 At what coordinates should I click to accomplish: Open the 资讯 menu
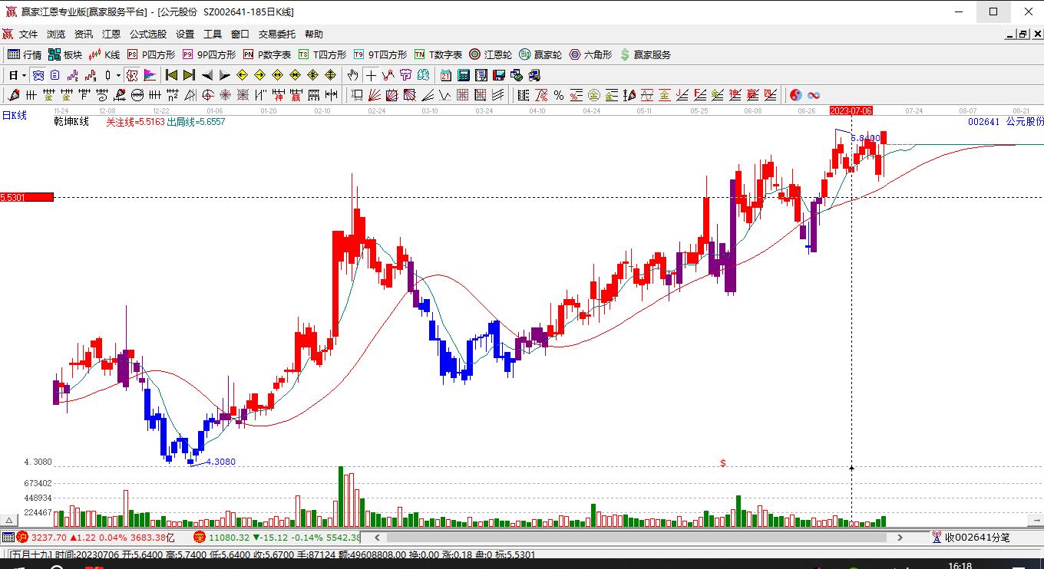point(84,34)
